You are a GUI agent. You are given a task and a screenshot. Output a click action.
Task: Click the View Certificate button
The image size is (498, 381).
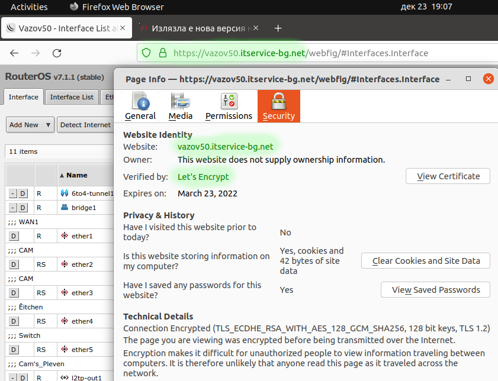[448, 176]
